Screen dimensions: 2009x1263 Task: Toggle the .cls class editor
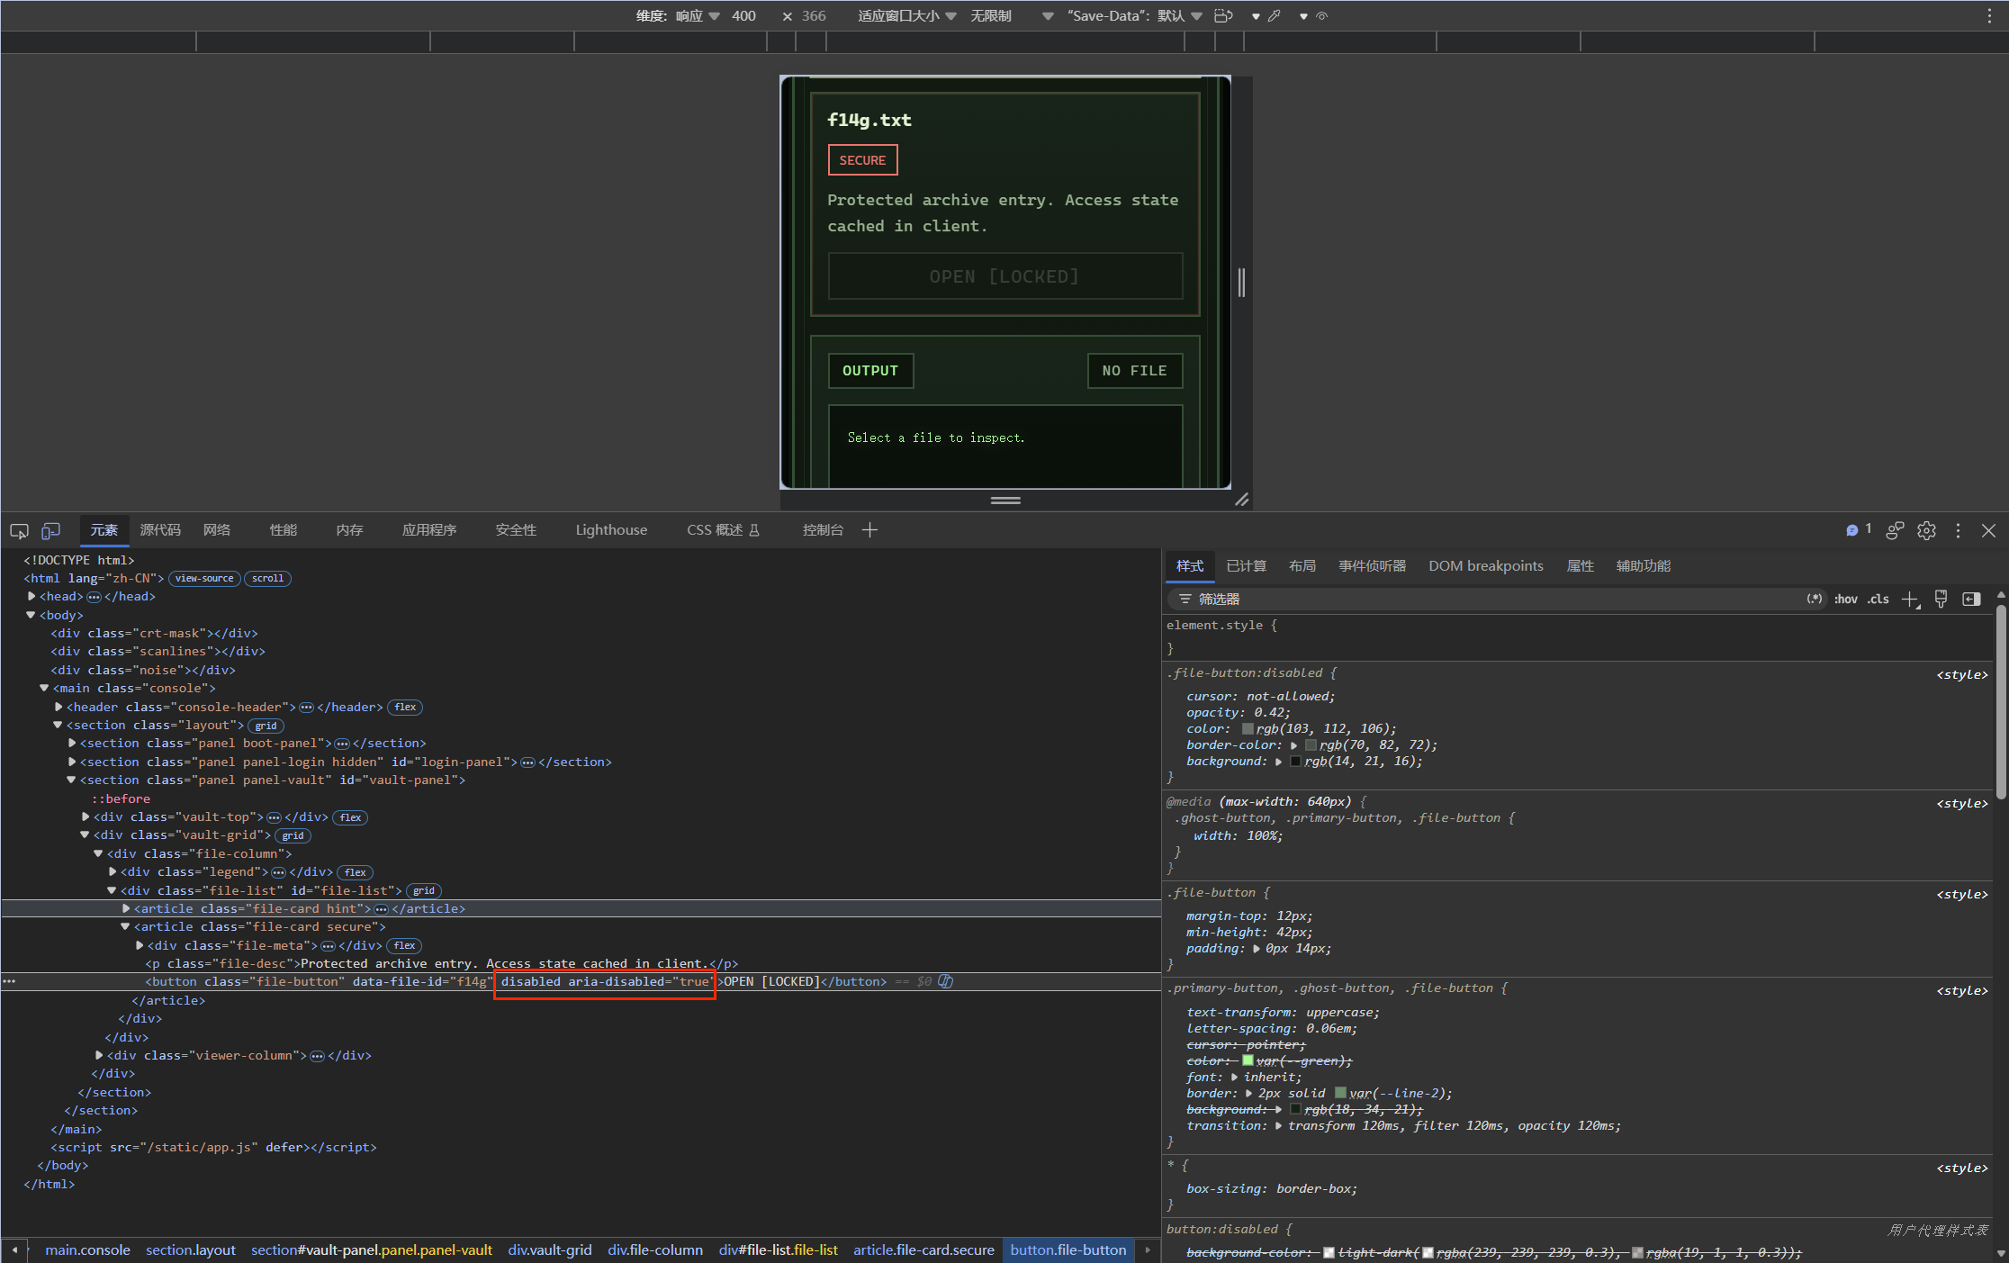(x=1878, y=599)
